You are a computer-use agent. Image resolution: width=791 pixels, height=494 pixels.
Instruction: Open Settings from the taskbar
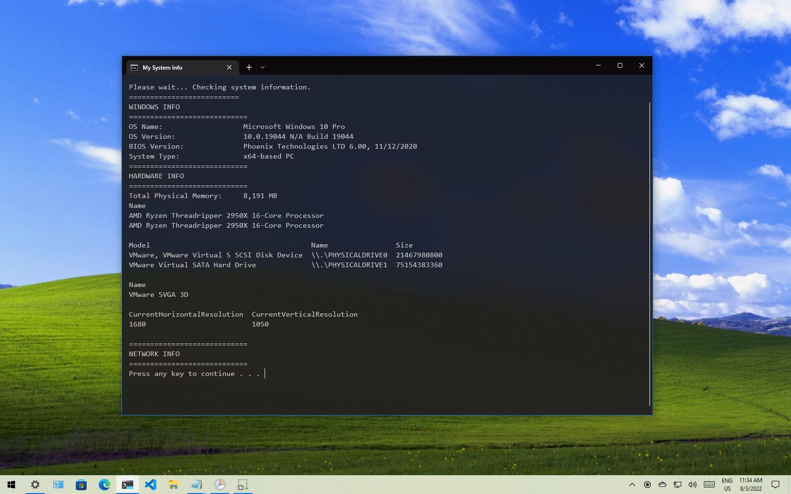(x=35, y=485)
